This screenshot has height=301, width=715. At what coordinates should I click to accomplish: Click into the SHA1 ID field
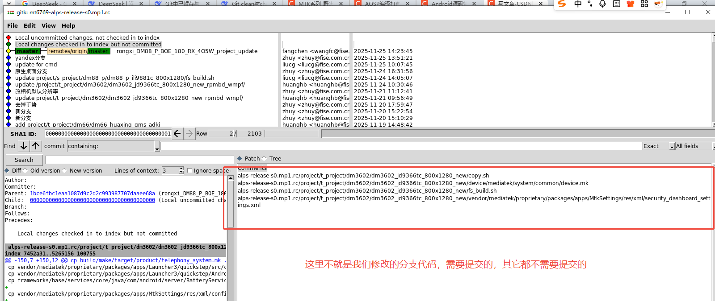click(x=108, y=133)
